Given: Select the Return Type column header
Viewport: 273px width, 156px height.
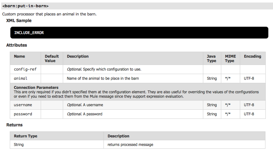Looking at the screenshot, I should point(26,136).
